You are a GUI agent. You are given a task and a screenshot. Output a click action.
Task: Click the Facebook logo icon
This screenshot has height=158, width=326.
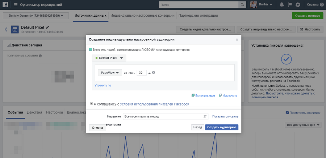(x=5, y=5)
